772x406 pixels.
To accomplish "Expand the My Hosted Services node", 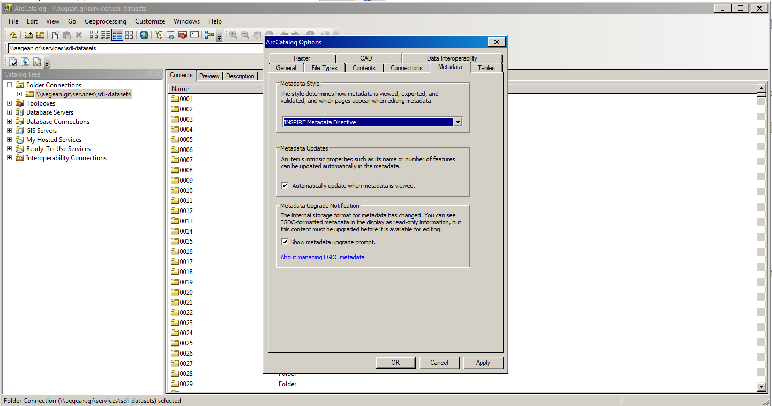I will [x=9, y=140].
